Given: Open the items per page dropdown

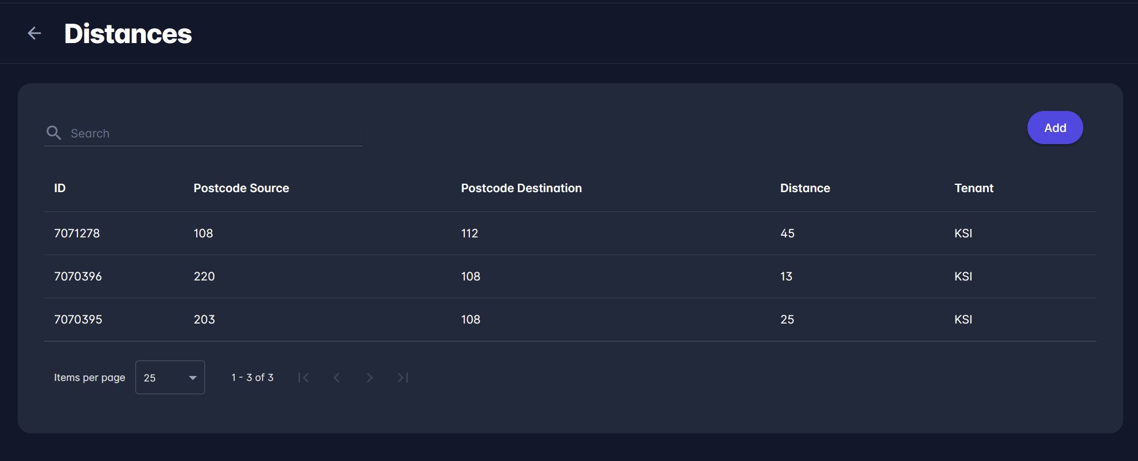Looking at the screenshot, I should [x=170, y=378].
